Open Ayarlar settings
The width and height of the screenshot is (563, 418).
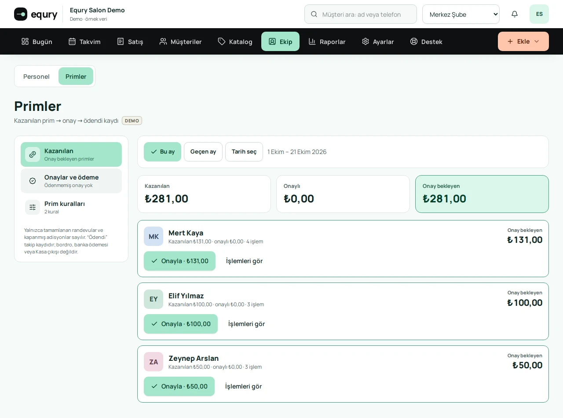378,41
